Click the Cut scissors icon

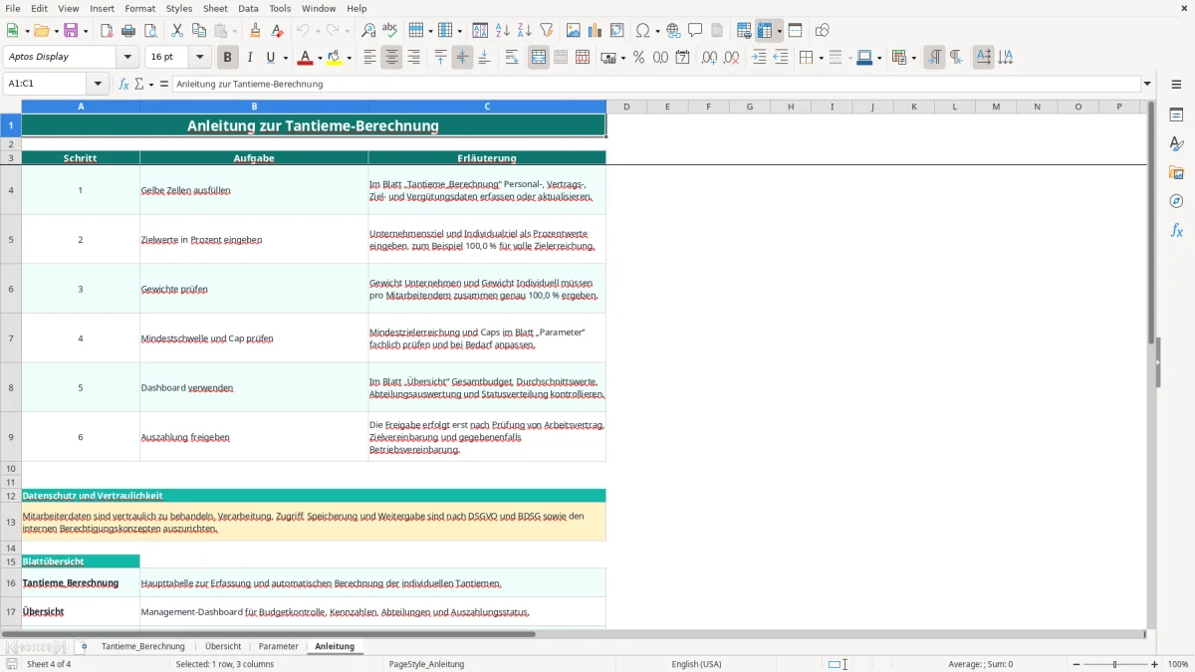click(x=177, y=31)
